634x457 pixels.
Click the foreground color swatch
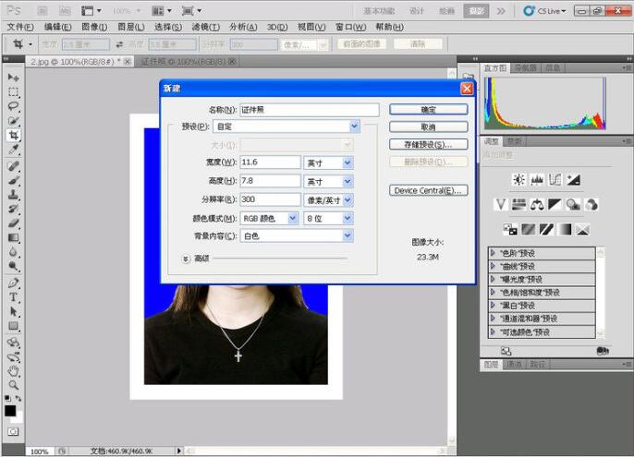(x=10, y=411)
